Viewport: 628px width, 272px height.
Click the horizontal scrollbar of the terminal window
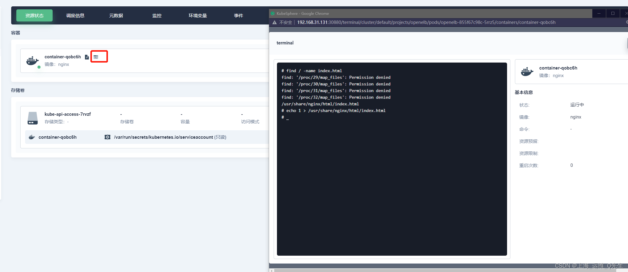tap(444, 270)
